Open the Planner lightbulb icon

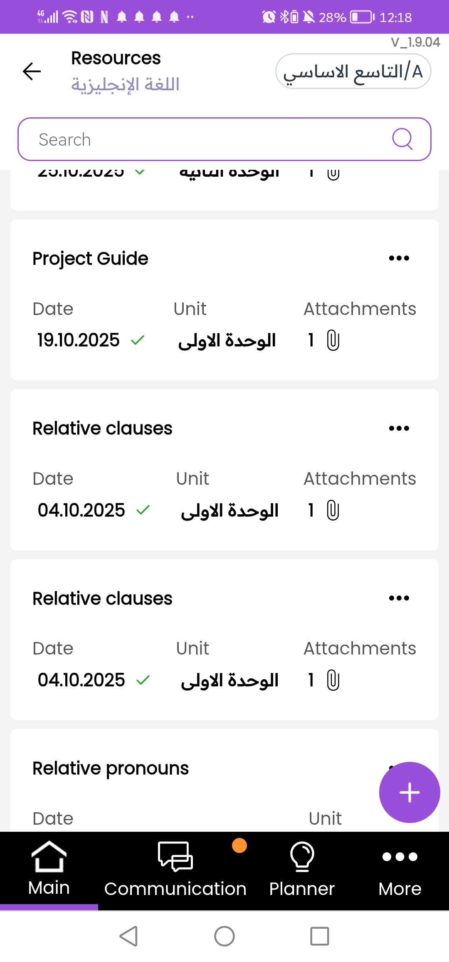[x=302, y=856]
